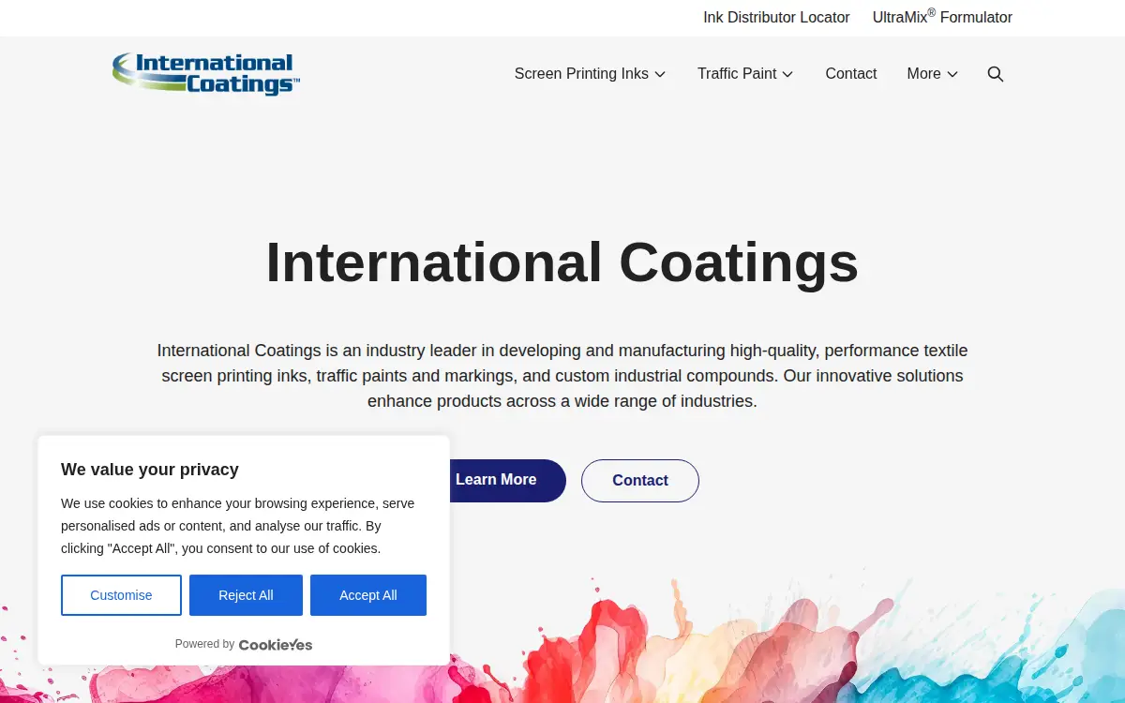1125x703 pixels.
Task: Open Ink Distributor Locator link
Action: 776,18
